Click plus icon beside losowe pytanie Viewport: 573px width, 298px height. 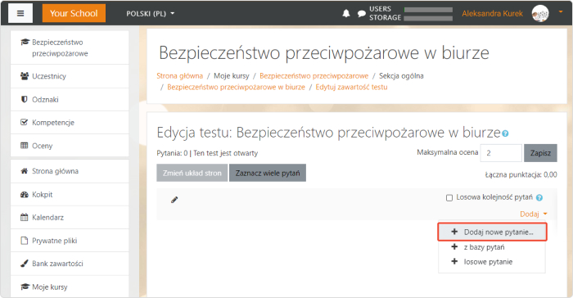454,261
